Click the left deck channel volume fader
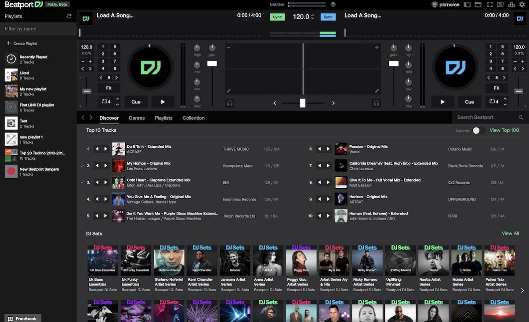Screen dimensions: 529x322 [212, 64]
